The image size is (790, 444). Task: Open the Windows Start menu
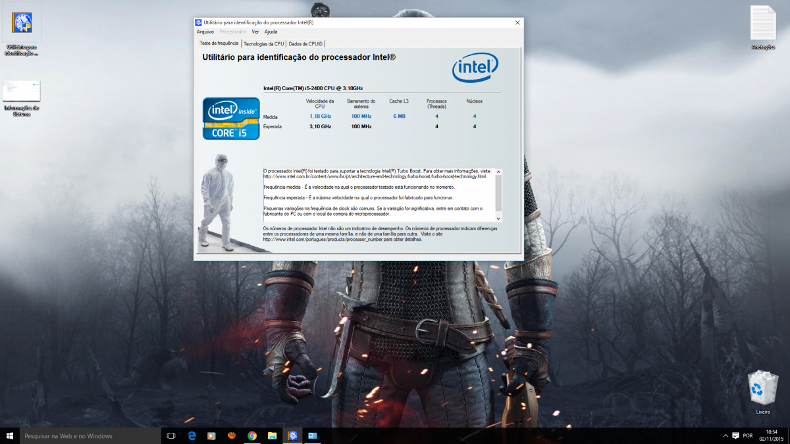(x=10, y=435)
